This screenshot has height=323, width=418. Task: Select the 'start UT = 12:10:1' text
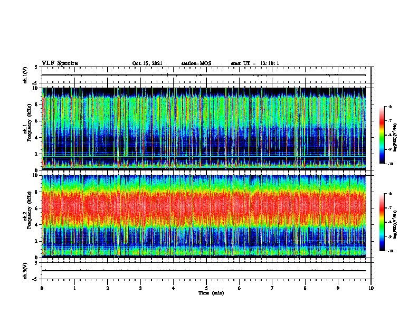255,63
